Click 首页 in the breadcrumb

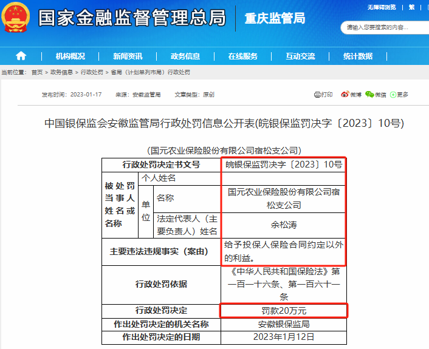[37, 72]
